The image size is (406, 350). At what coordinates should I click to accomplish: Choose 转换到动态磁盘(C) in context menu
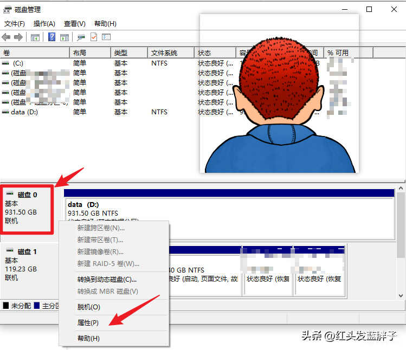click(x=107, y=280)
